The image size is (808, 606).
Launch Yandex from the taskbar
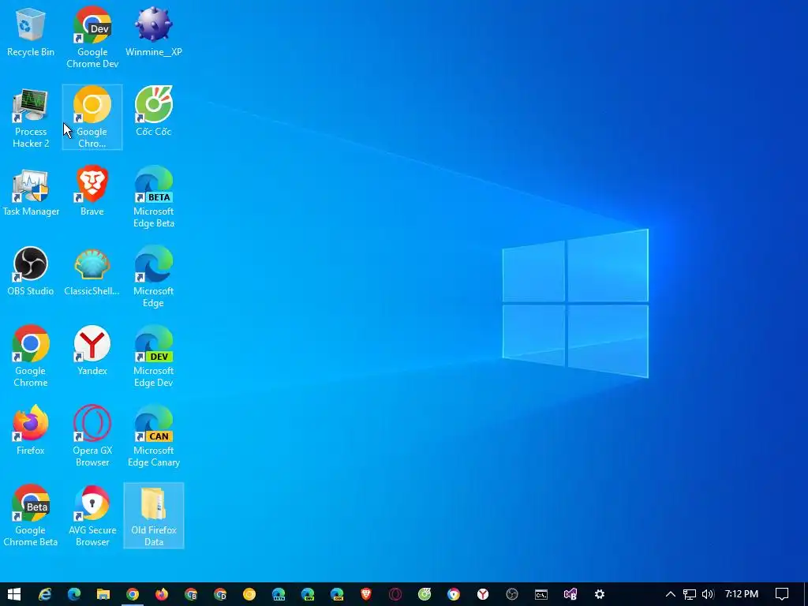[483, 594]
